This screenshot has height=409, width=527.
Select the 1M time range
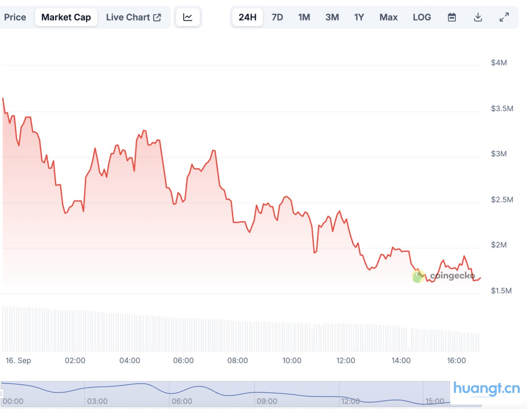(304, 17)
